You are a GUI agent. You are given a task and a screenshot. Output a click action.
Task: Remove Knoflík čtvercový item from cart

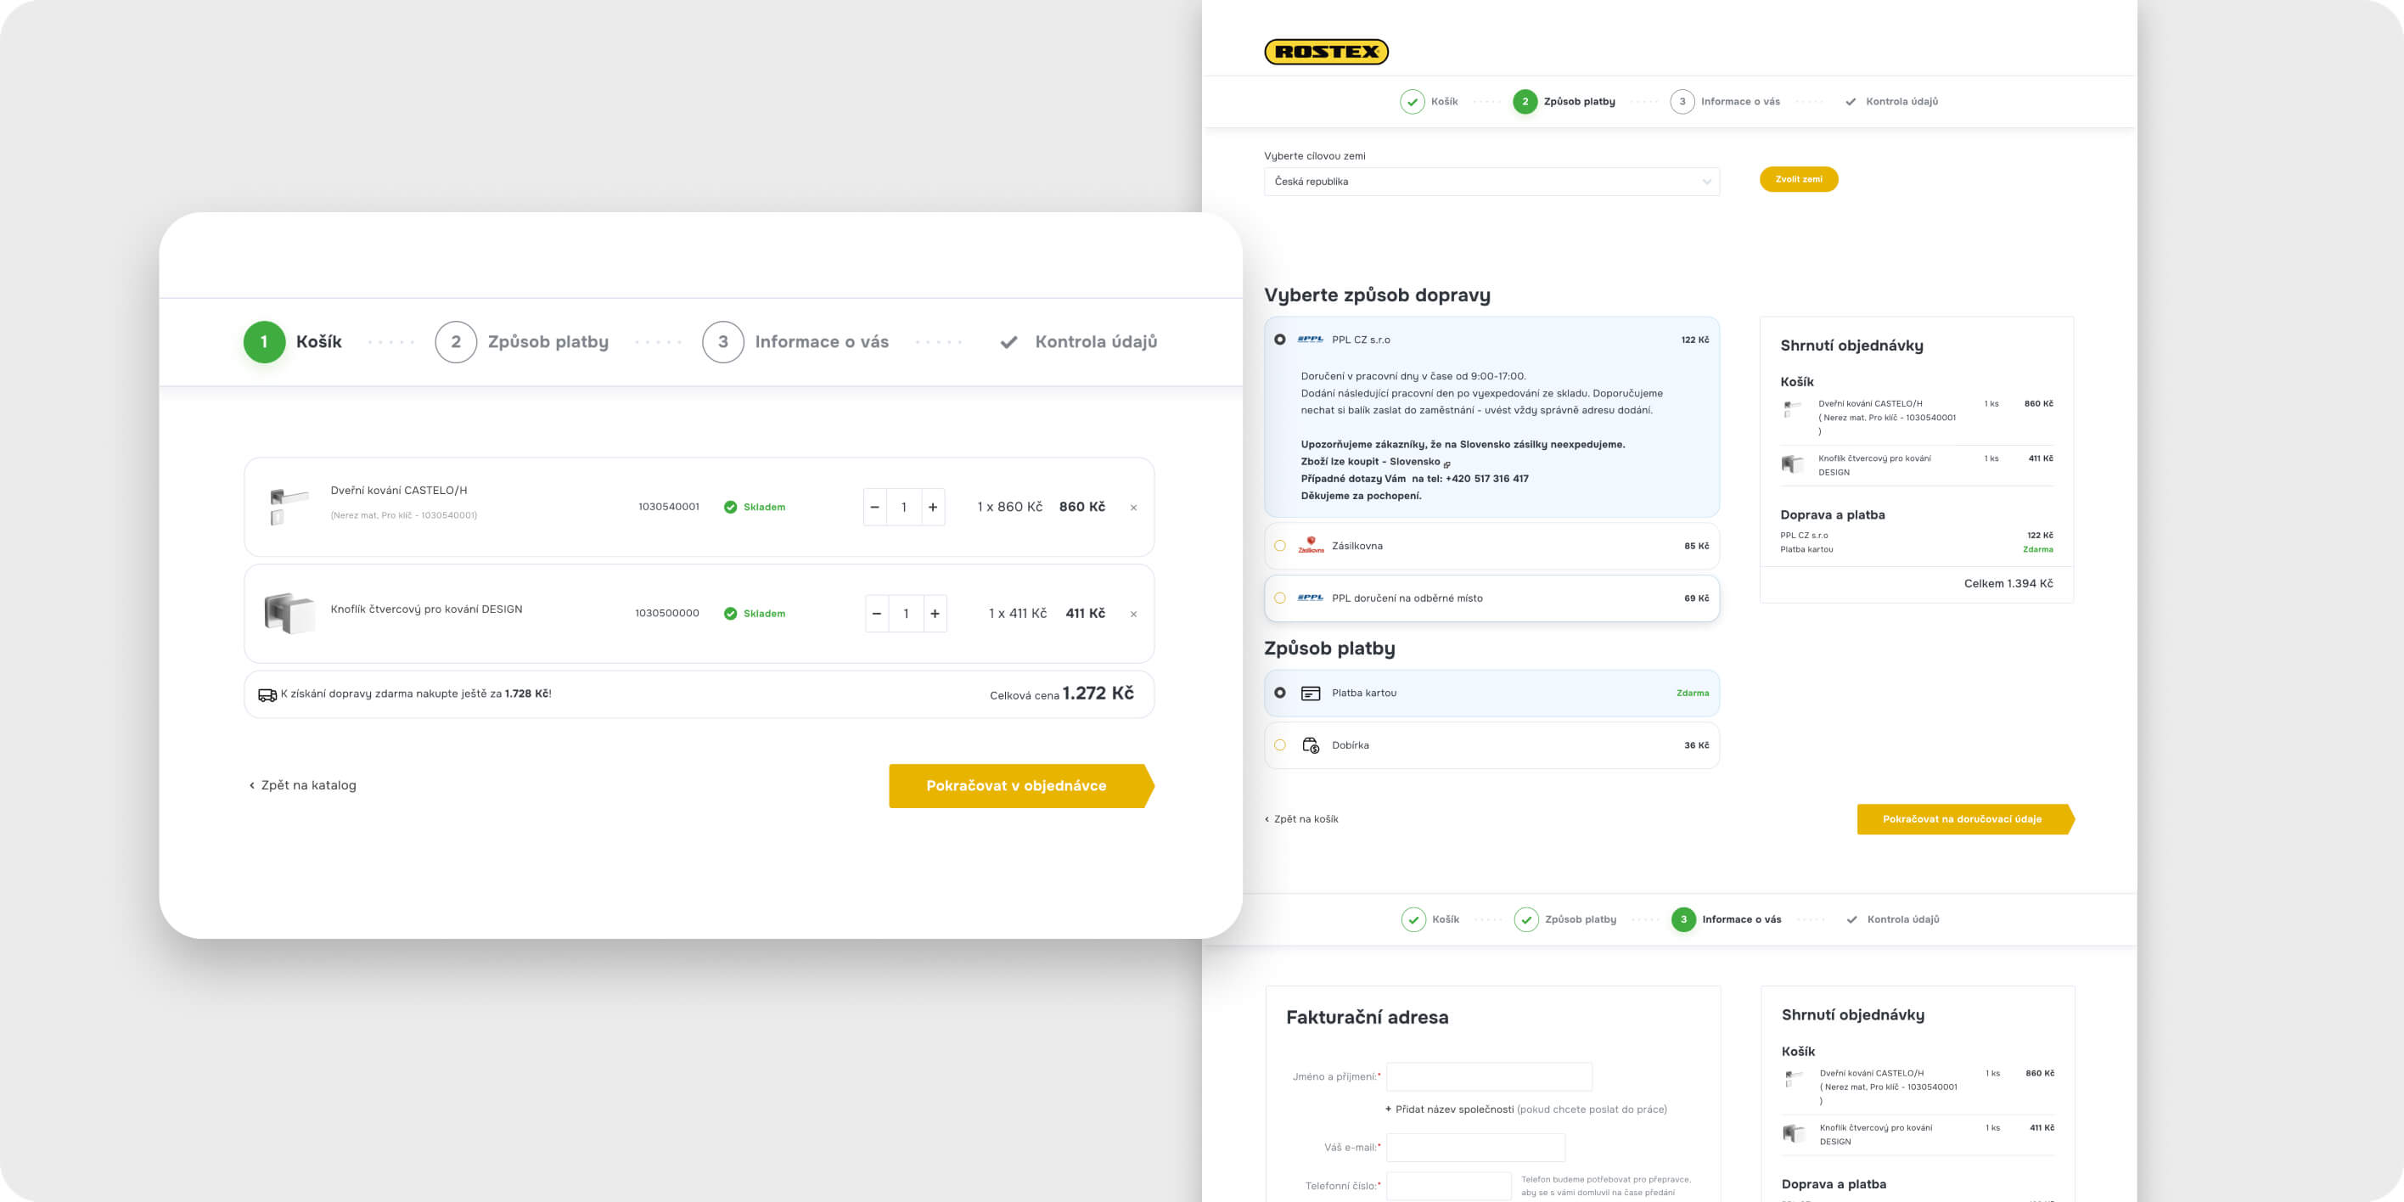(x=1133, y=614)
